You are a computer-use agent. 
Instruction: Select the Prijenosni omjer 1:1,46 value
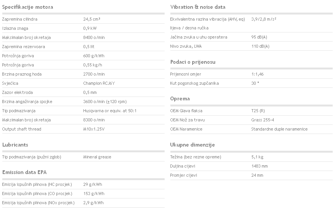[257, 74]
